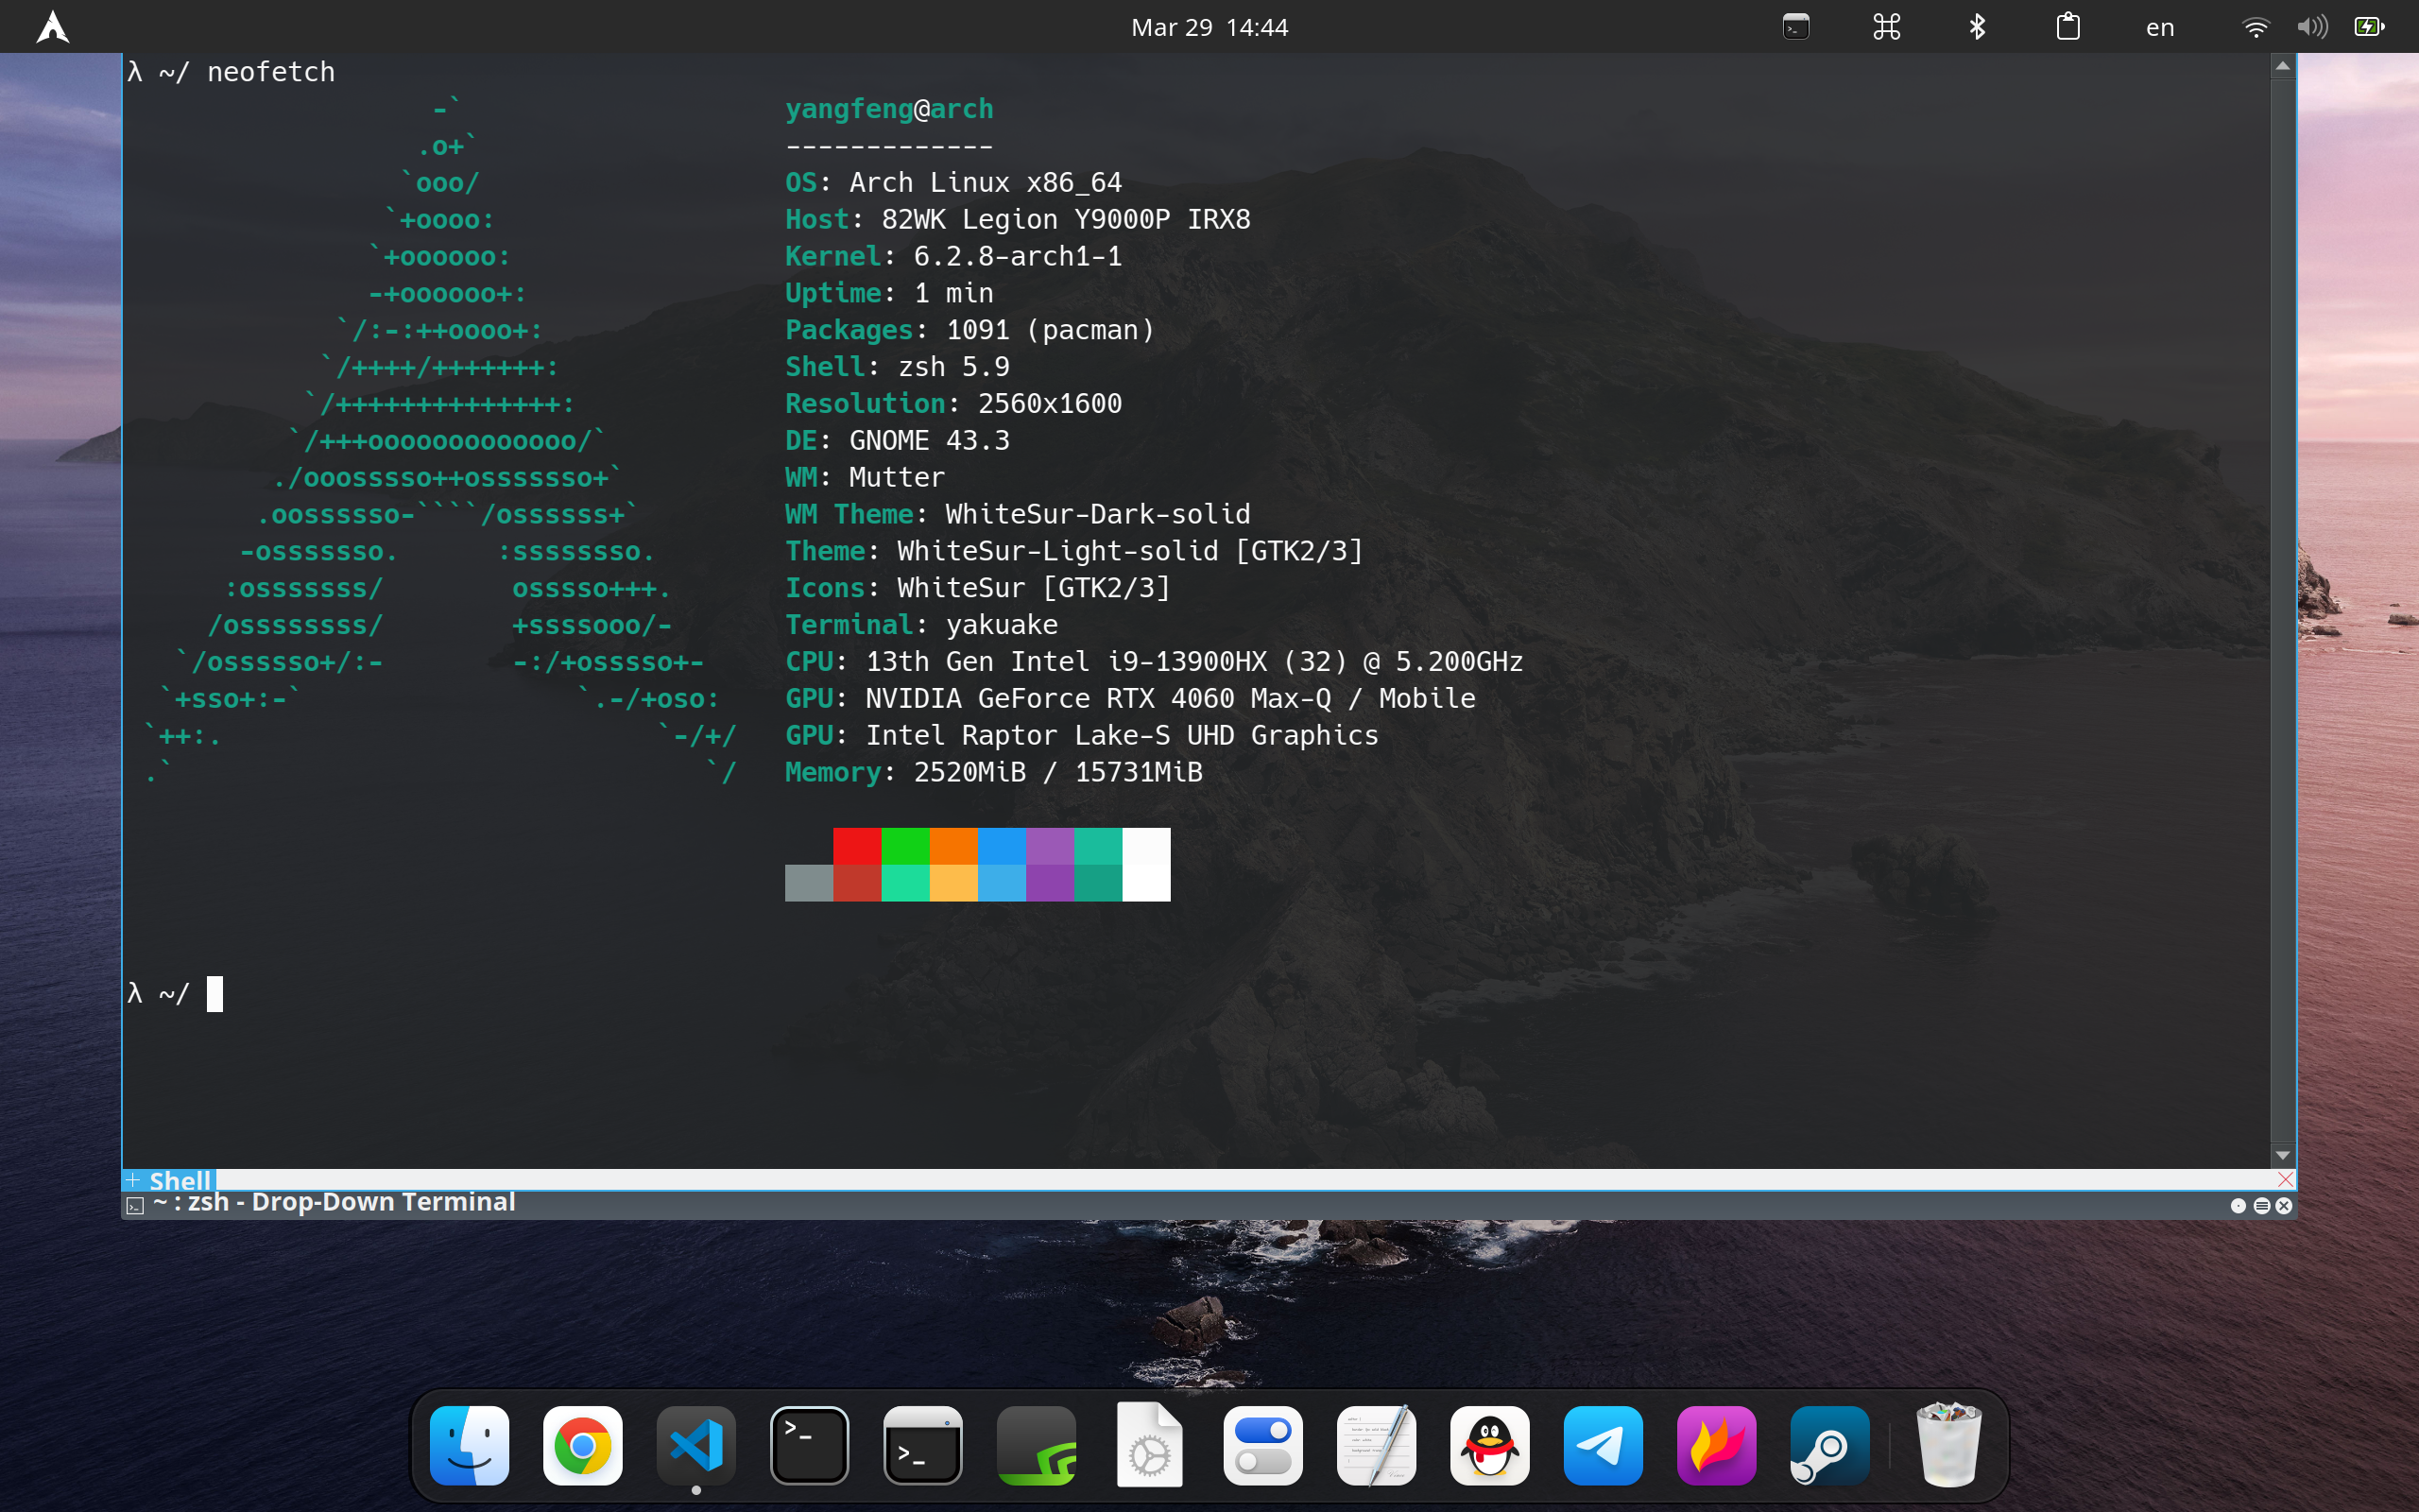Add a new Yakuake session with plus
2419x1512 pixels.
(133, 1180)
